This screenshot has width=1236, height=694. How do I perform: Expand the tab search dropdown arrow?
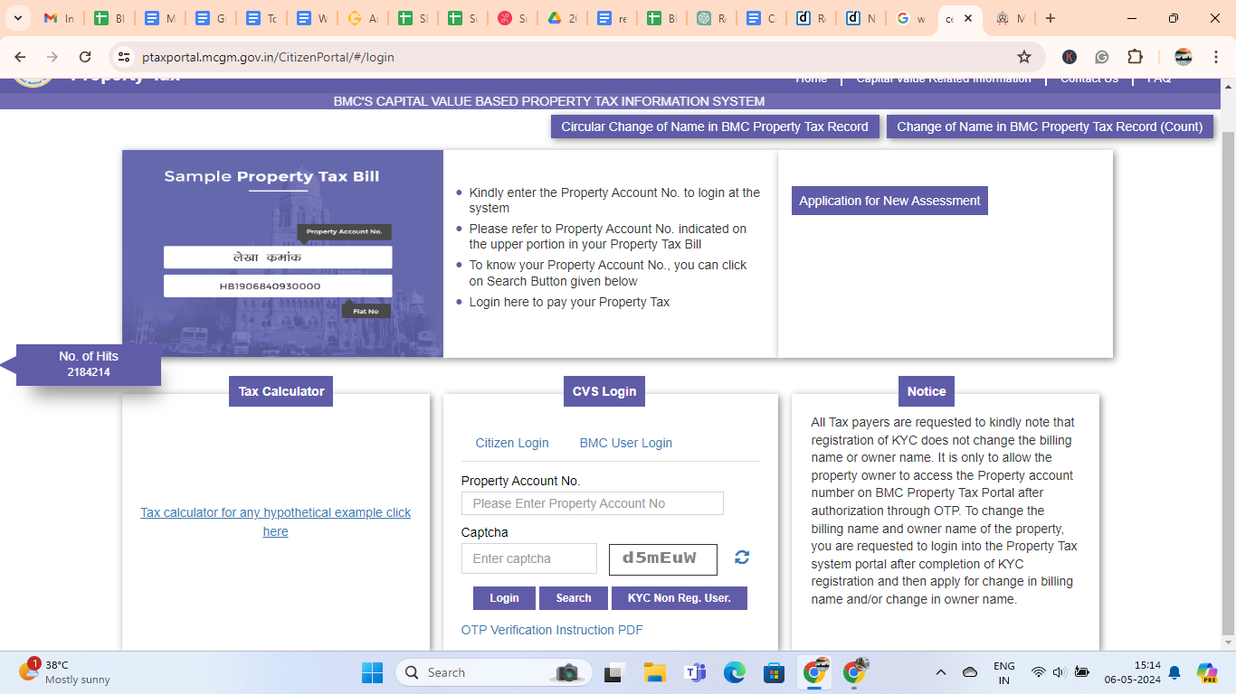click(20, 18)
